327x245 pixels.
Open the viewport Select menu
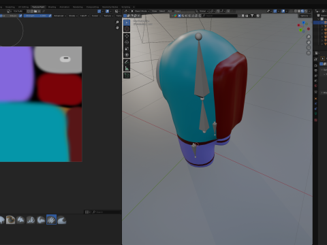[162, 11]
